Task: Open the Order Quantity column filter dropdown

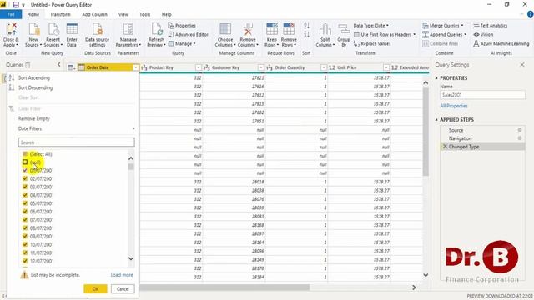Action: [324, 67]
